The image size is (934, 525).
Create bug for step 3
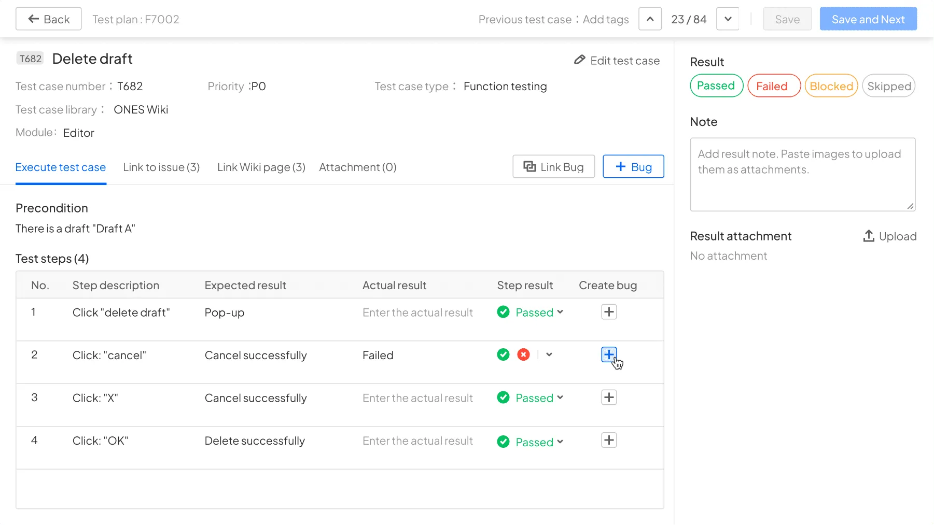609,398
